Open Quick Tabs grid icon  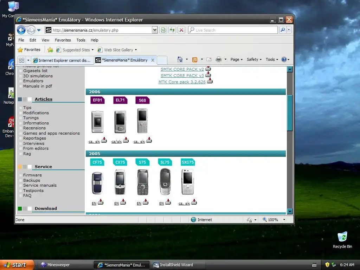(21, 60)
